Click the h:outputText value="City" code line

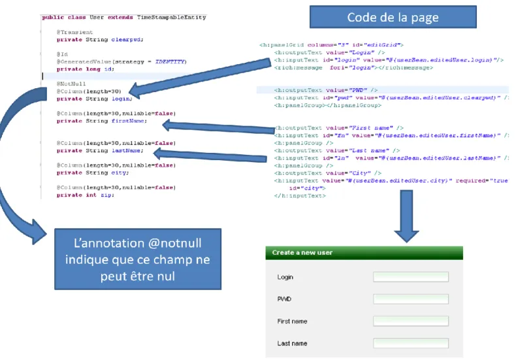click(x=328, y=173)
